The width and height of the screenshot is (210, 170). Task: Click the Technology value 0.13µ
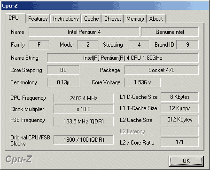(x=63, y=82)
